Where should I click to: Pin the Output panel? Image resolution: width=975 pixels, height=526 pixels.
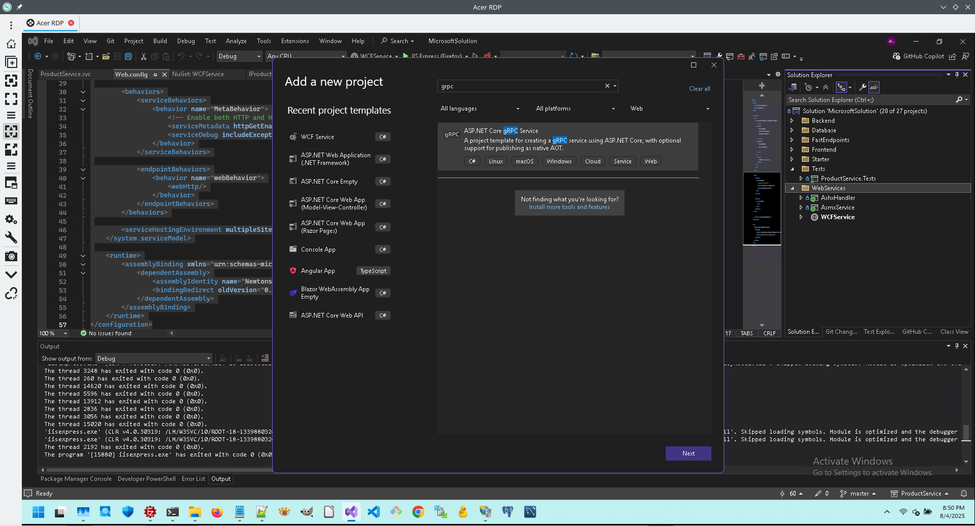(957, 346)
